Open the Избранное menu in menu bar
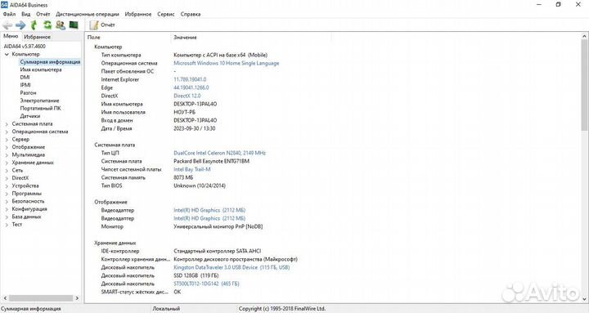 (x=138, y=14)
